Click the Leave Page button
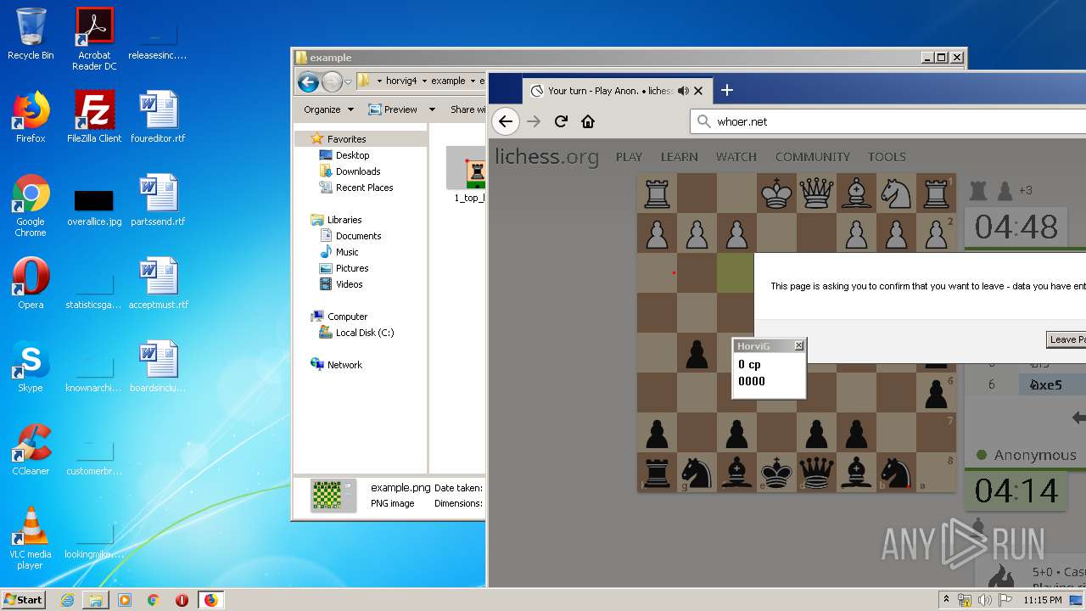 (1067, 339)
